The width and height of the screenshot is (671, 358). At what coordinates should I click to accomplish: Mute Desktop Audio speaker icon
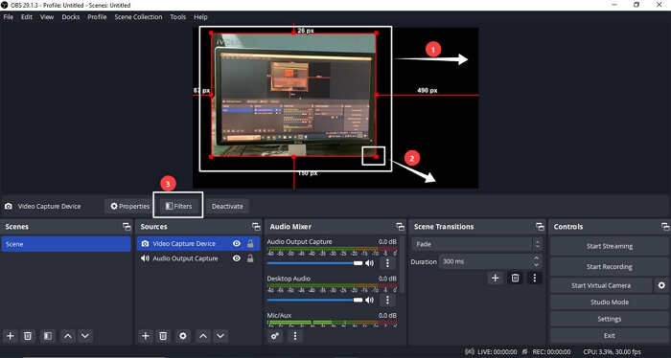370,300
